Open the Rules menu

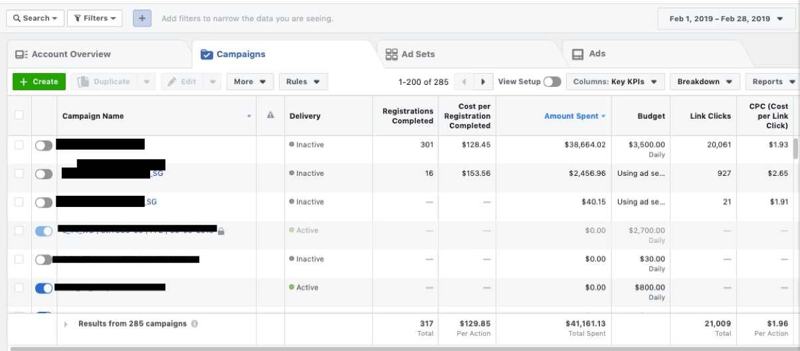pos(303,82)
